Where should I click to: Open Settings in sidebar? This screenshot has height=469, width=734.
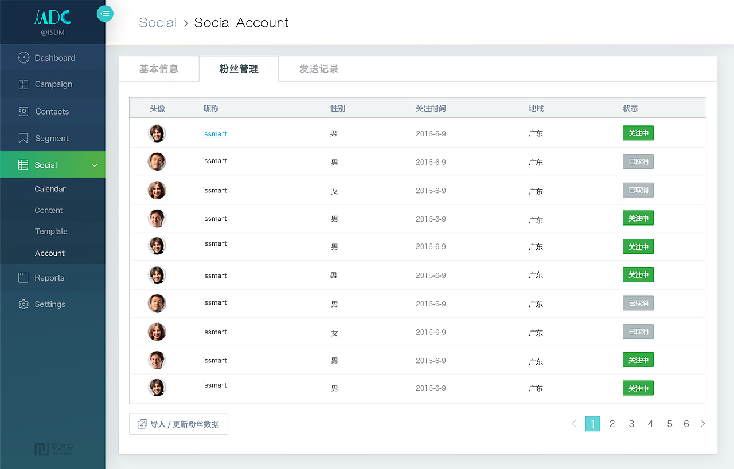pyautogui.click(x=53, y=304)
